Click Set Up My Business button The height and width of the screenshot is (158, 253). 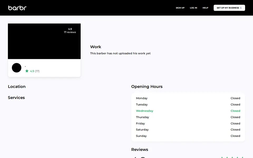(x=229, y=8)
